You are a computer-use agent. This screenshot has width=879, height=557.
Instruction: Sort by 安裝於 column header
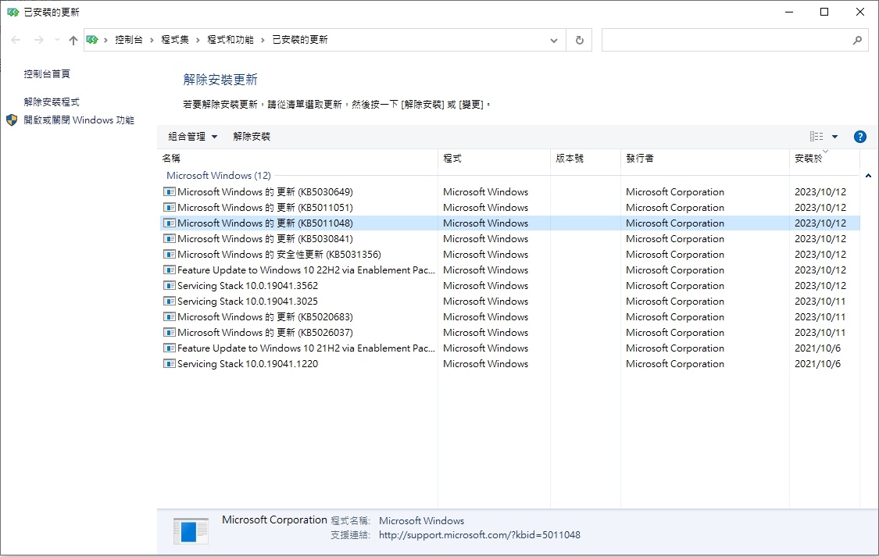[x=824, y=159]
